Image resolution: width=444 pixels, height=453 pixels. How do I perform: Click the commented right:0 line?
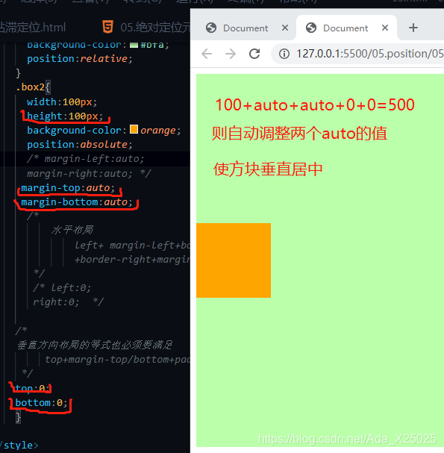(x=68, y=302)
